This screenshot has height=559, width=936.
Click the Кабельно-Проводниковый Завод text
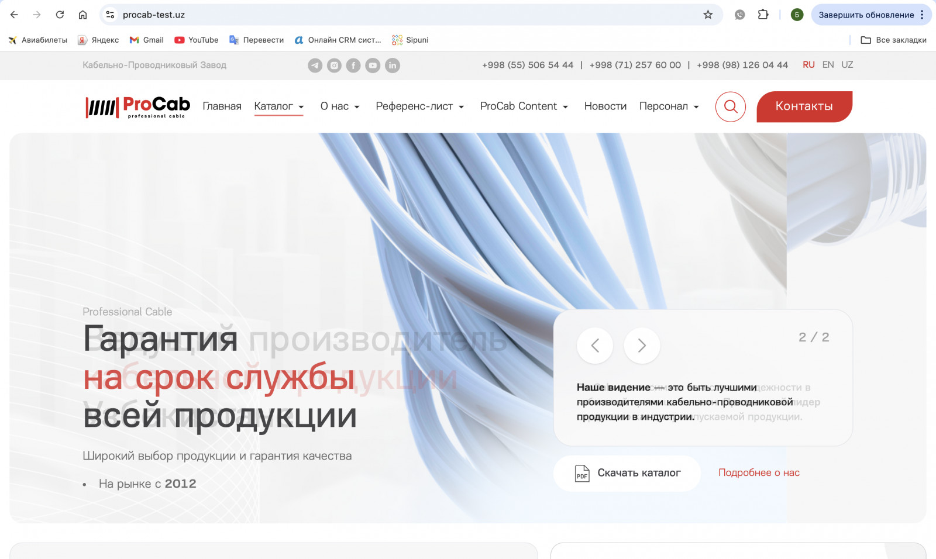154,65
